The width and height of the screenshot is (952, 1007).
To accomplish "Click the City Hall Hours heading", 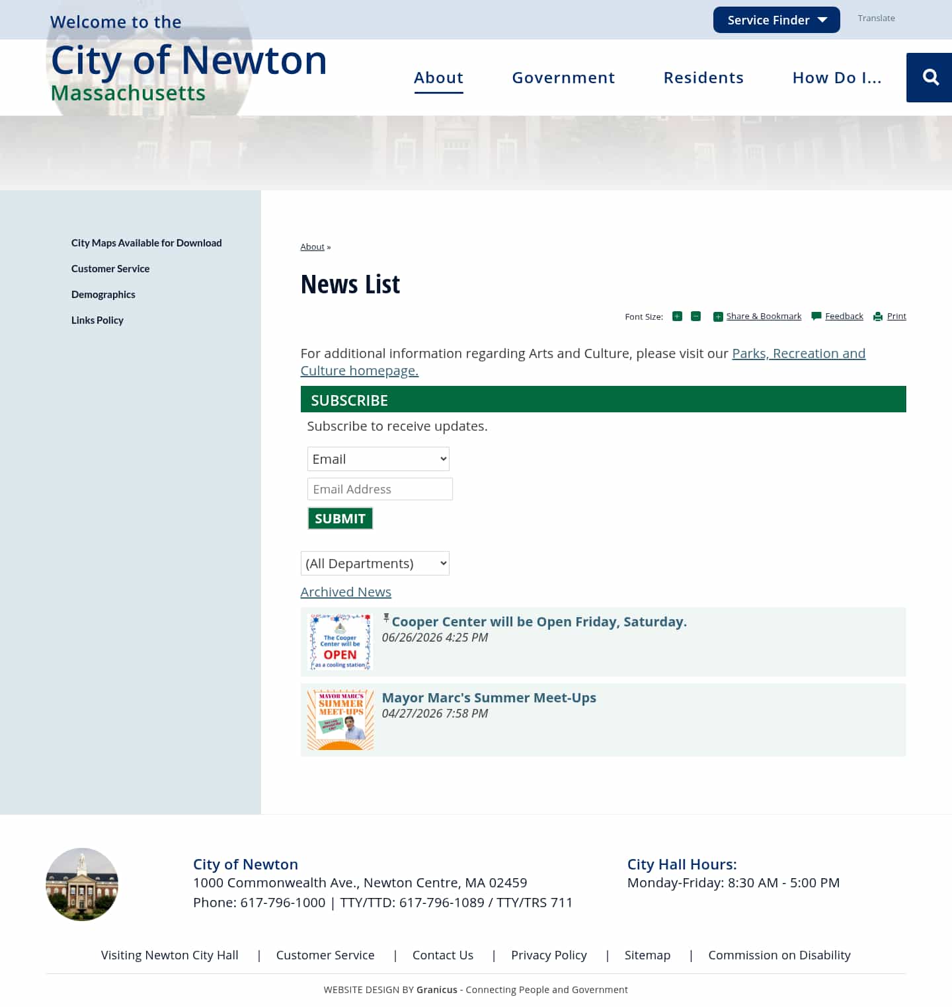I will pyautogui.click(x=682, y=864).
